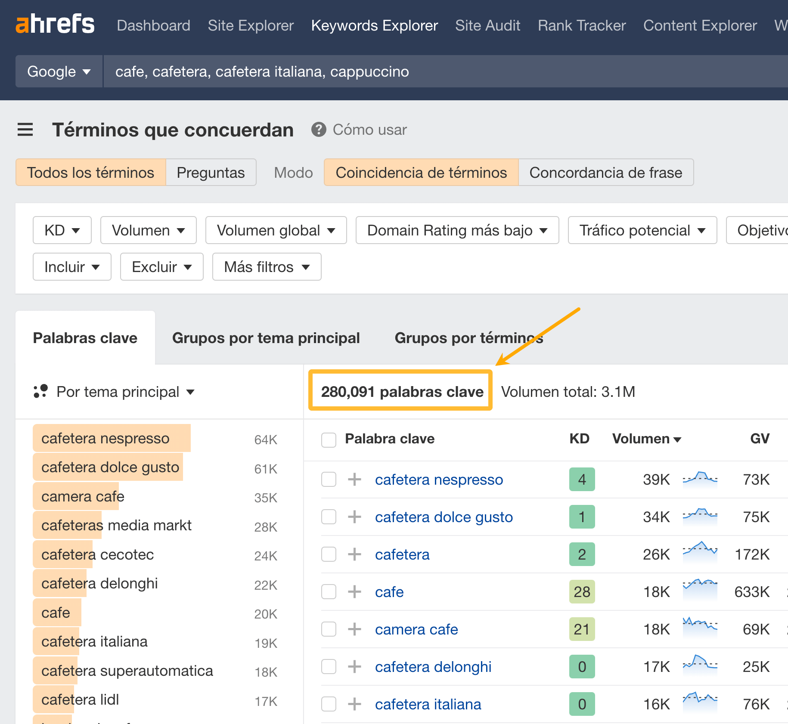Select all keywords with header checkbox

pos(329,439)
